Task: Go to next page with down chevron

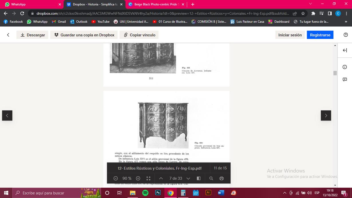Action: [x=188, y=178]
